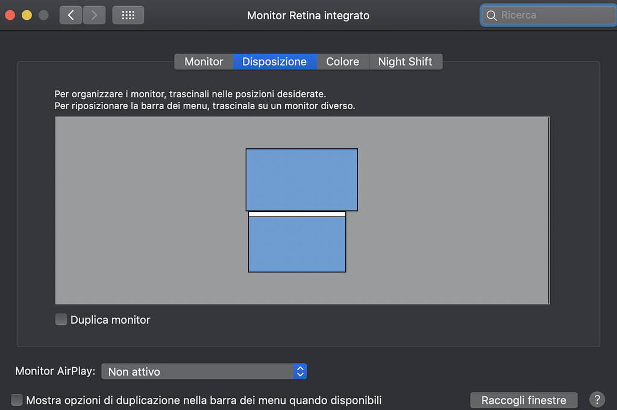
Task: Select the Disposizione tab
Action: (x=274, y=61)
